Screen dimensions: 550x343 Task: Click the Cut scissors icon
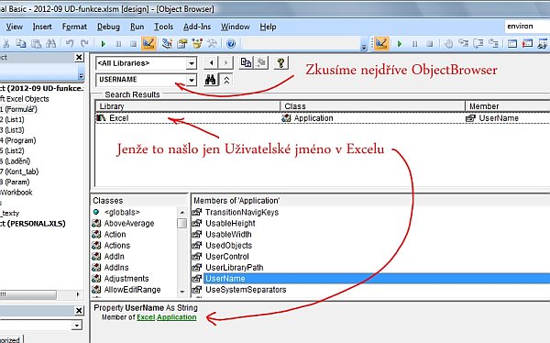(x=6, y=43)
